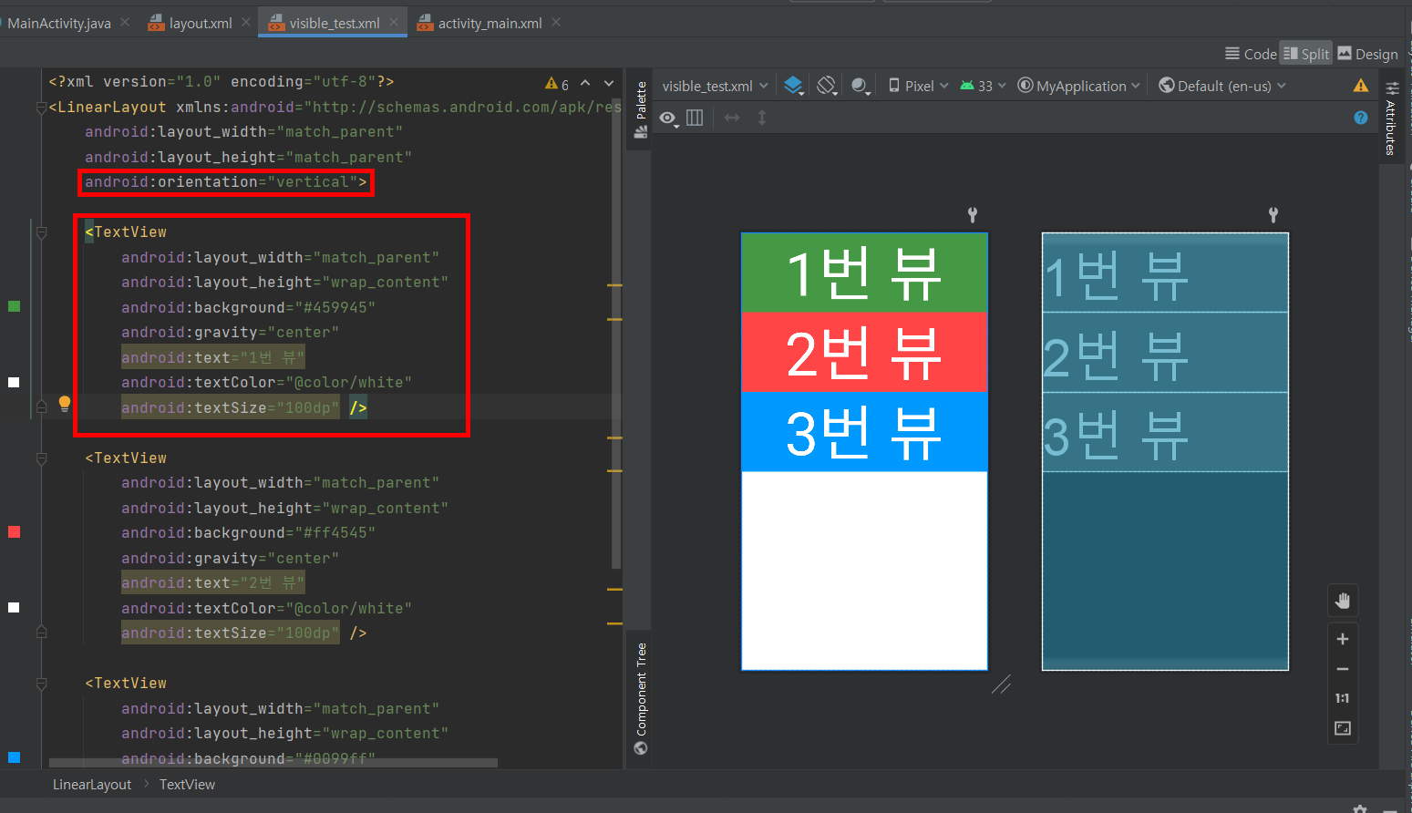
Task: Select TextView in the breadcrumb bar
Action: click(187, 785)
